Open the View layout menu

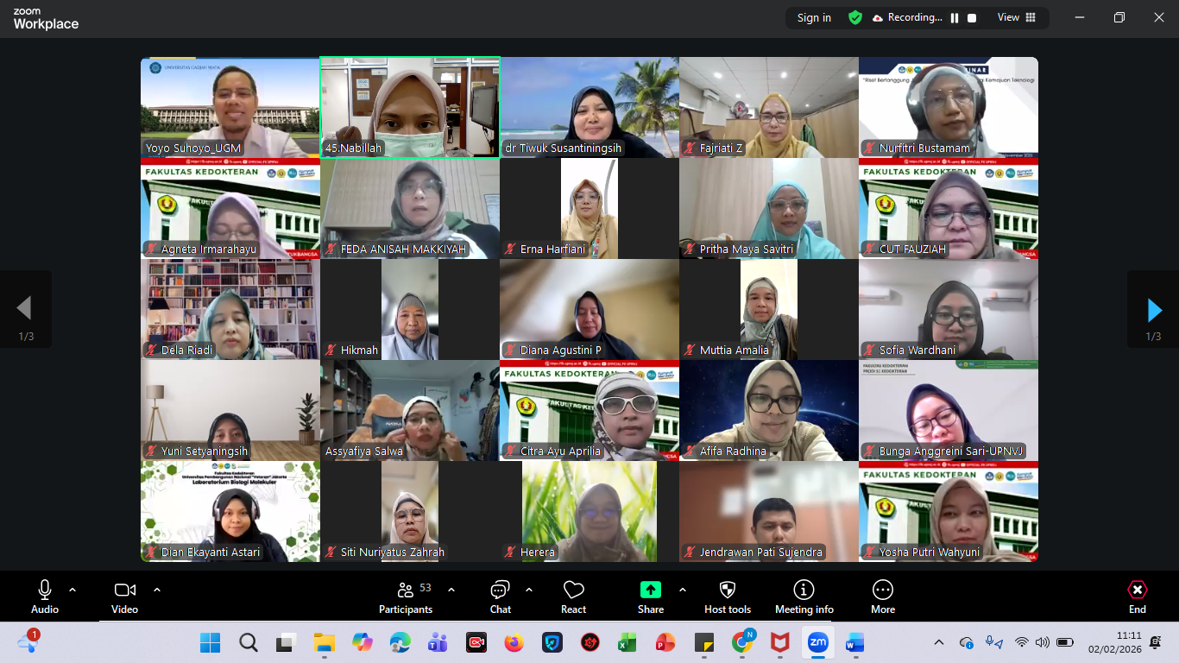[x=1017, y=17]
